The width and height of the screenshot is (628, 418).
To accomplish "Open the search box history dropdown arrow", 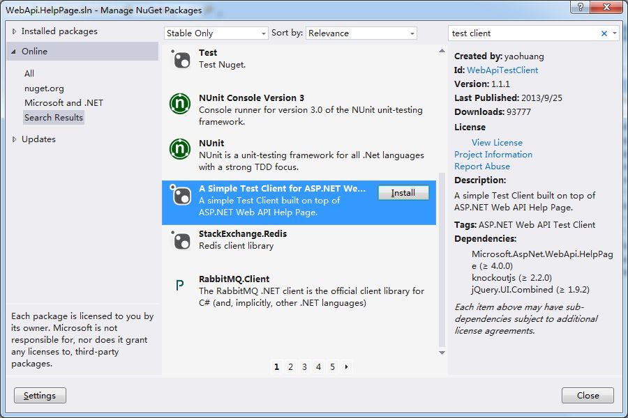I will click(x=615, y=33).
